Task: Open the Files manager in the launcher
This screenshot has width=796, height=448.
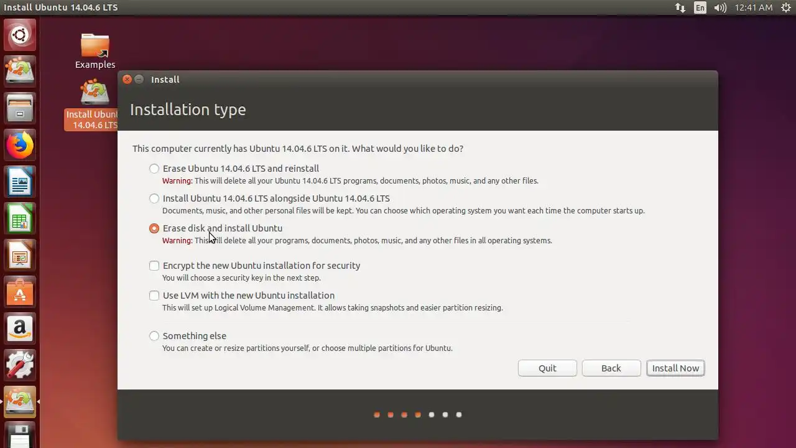Action: point(20,108)
